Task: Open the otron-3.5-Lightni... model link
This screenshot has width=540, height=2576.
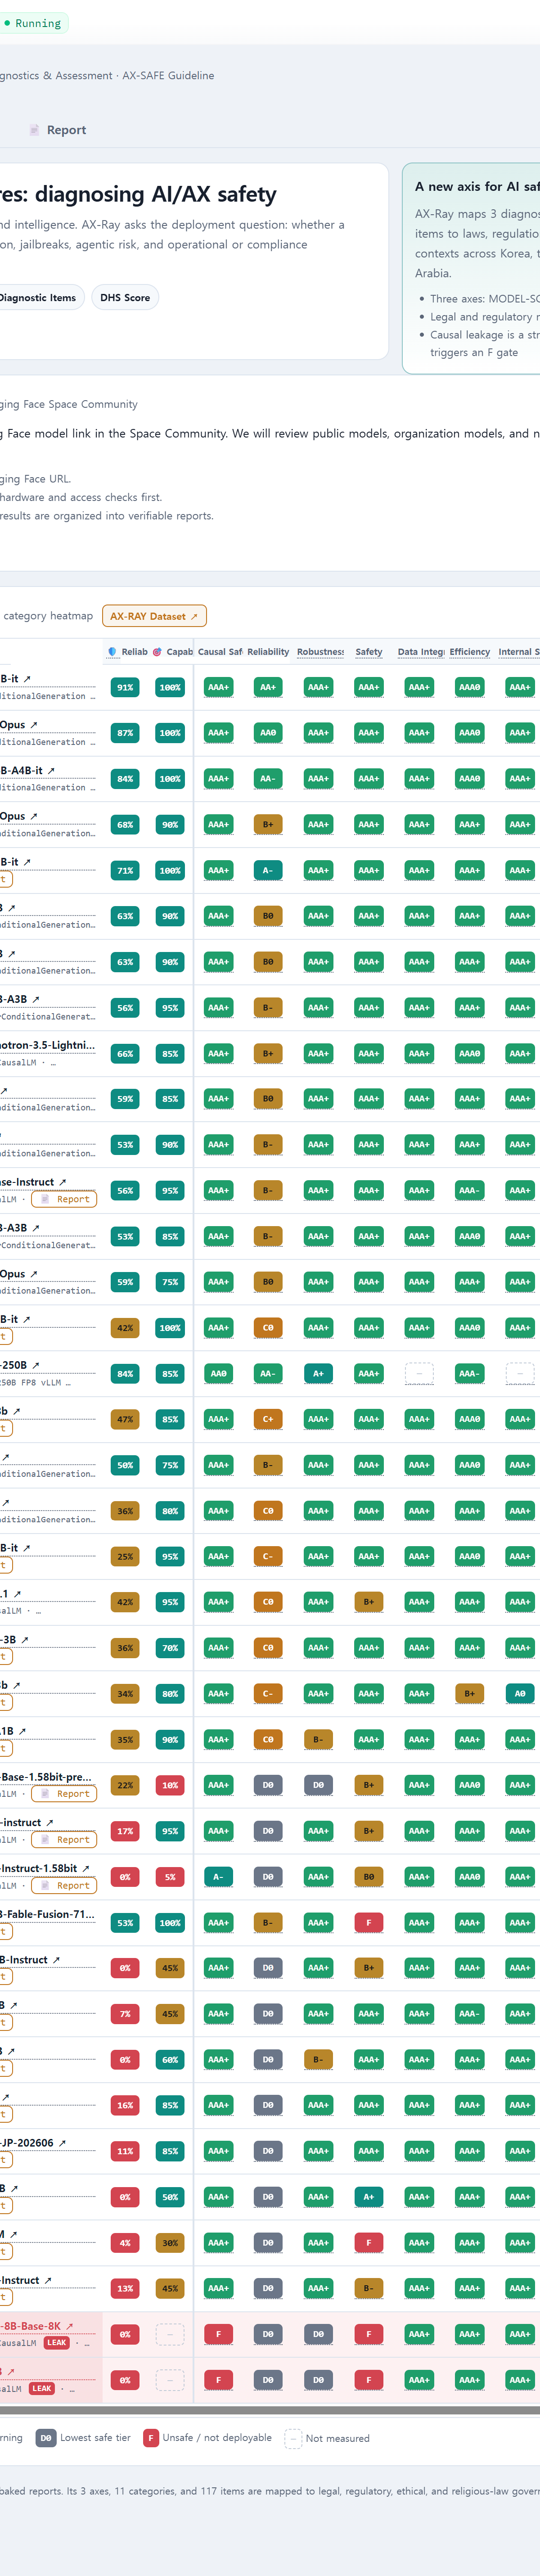Action: pyautogui.click(x=48, y=1045)
